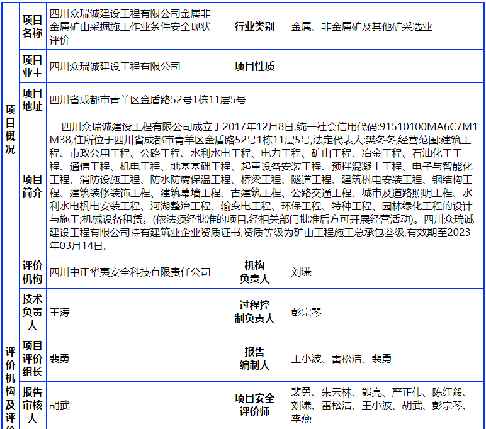
Task: Select the 项目安全评价师 label cell
Action: coord(255,405)
